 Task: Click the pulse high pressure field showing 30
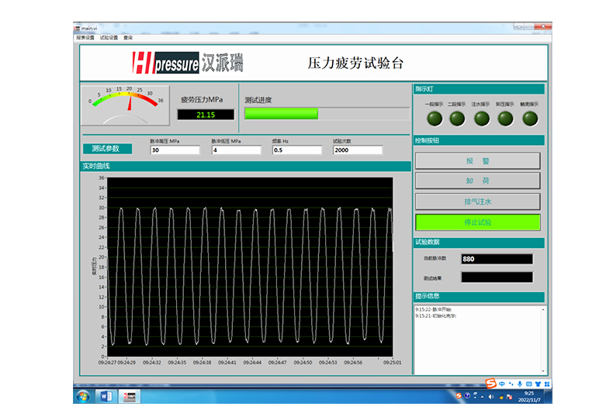(x=175, y=150)
